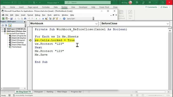Open the VBA File menu

point(7,15)
